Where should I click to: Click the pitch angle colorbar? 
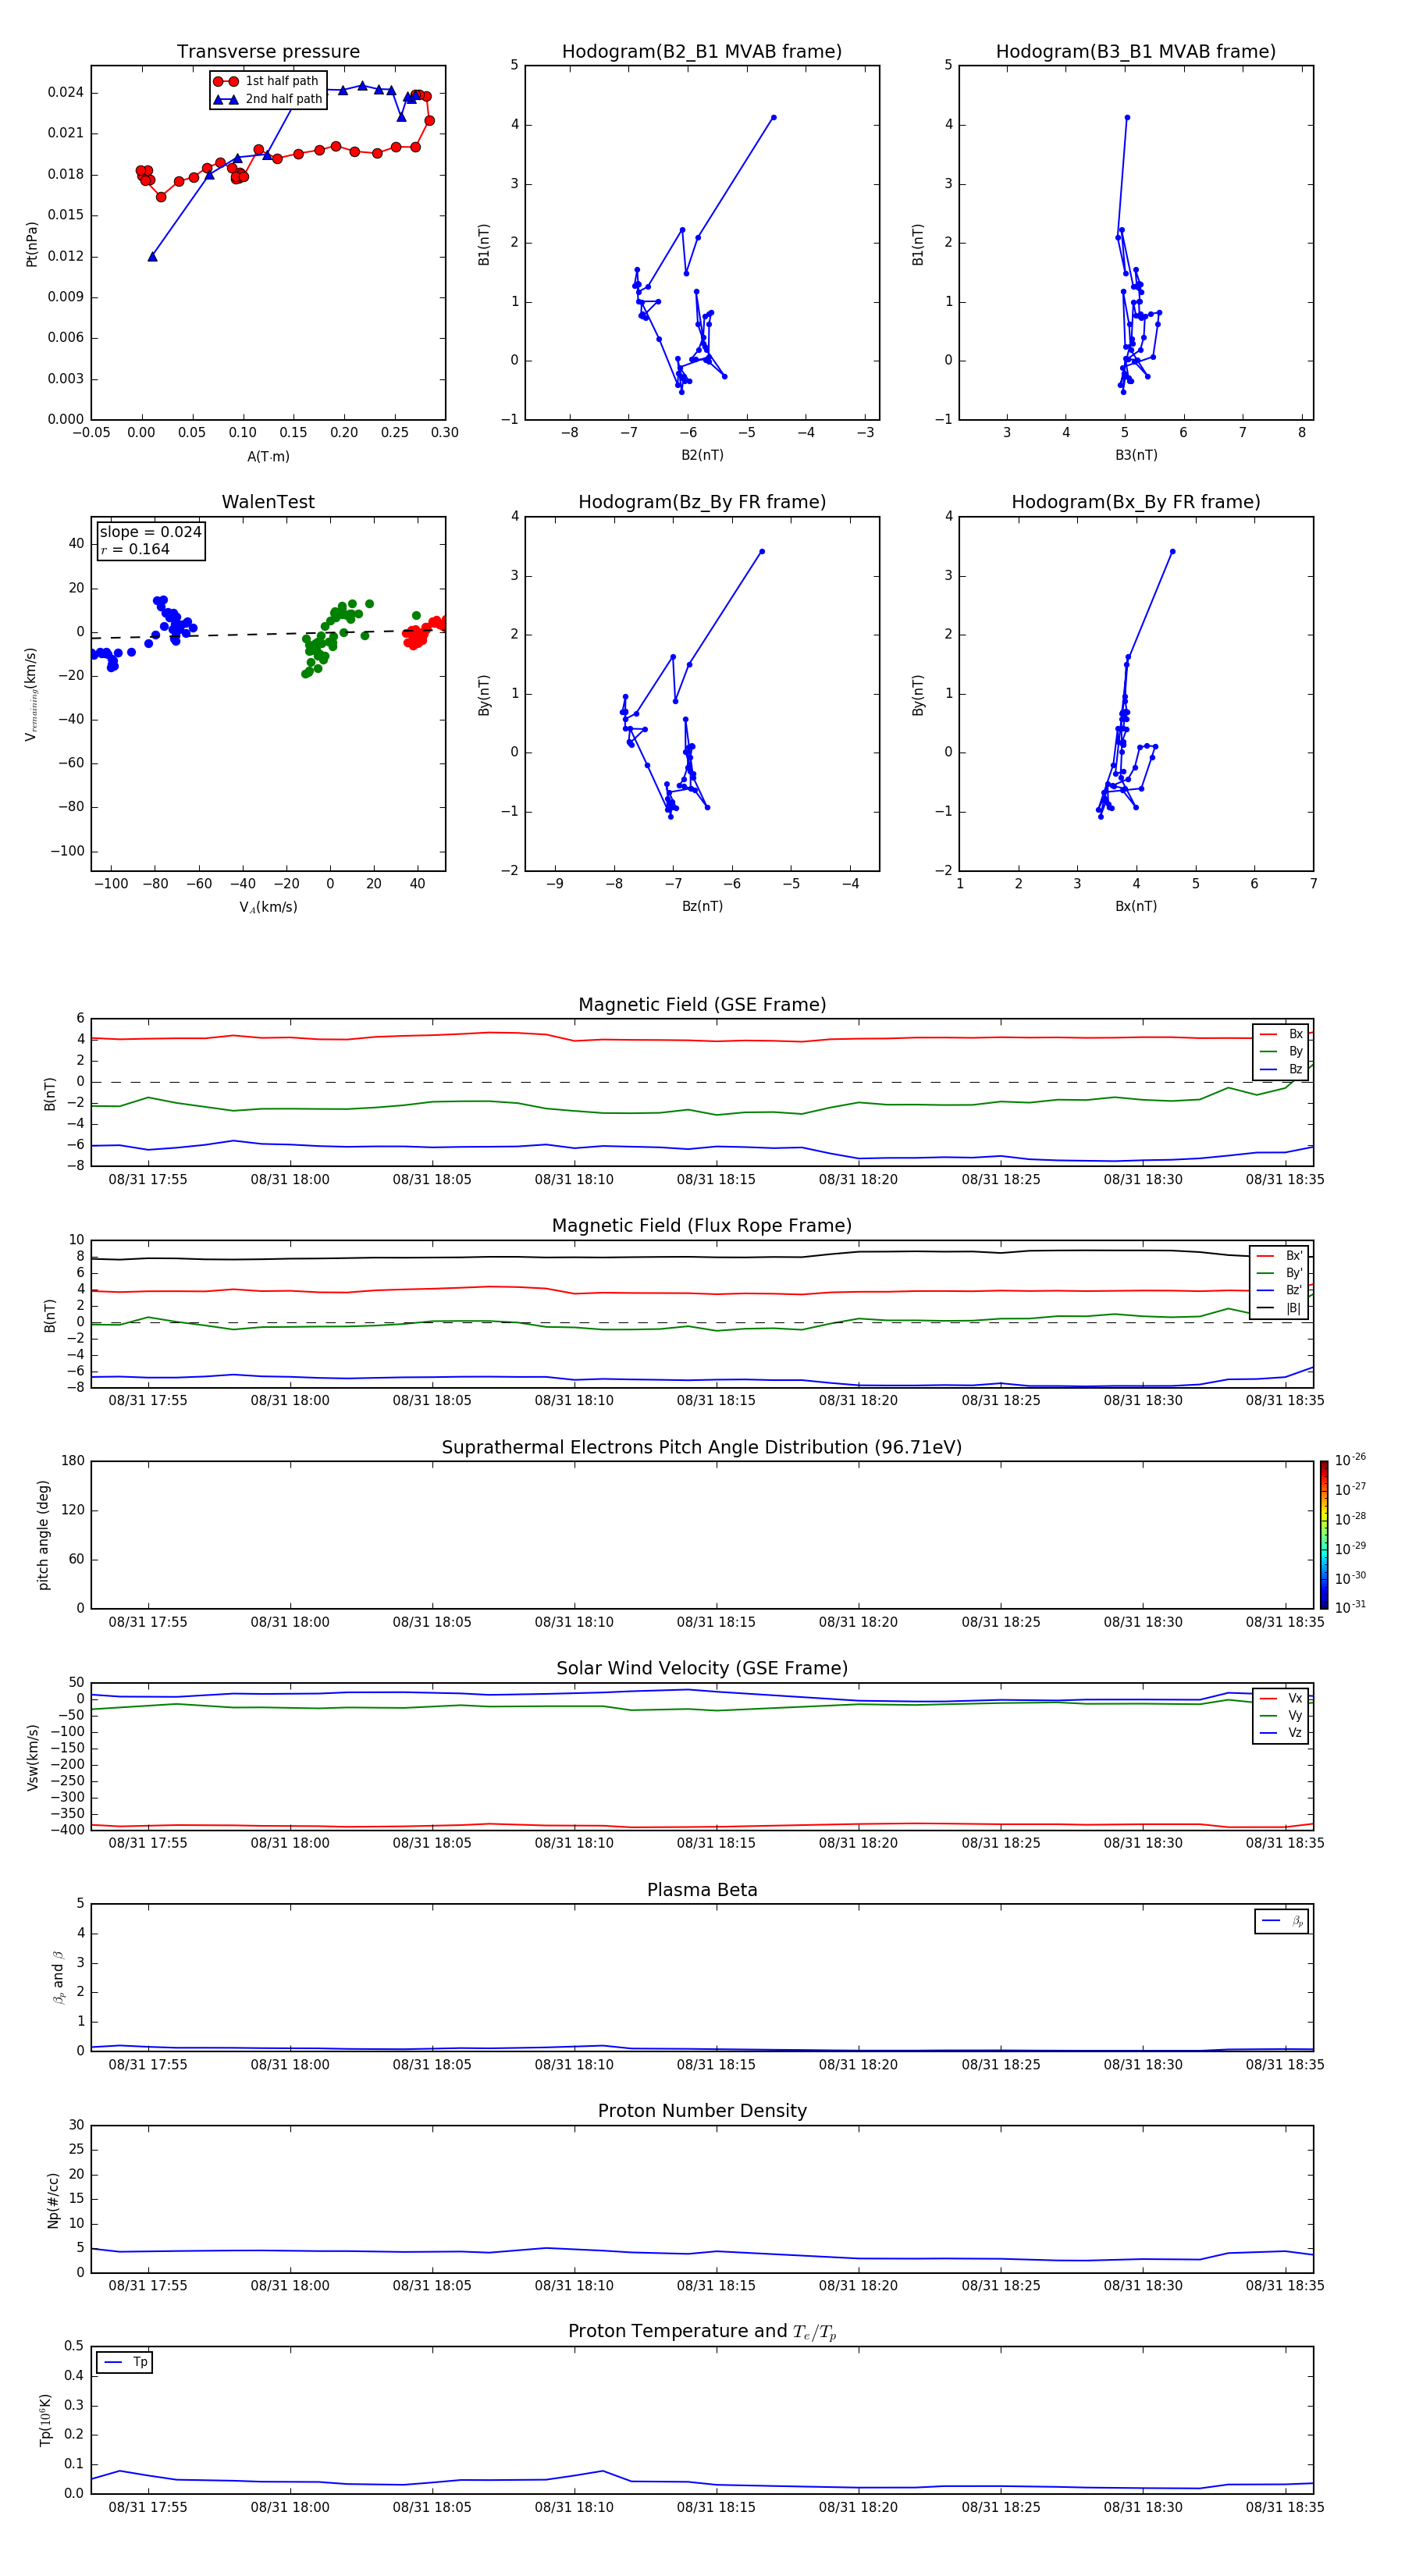[1324, 1534]
